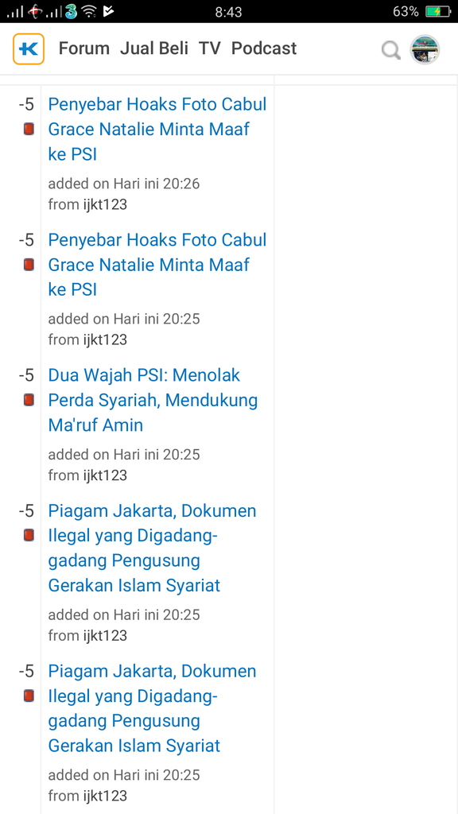The image size is (458, 814).
Task: Open search via the magnifier icon
Action: tap(390, 49)
